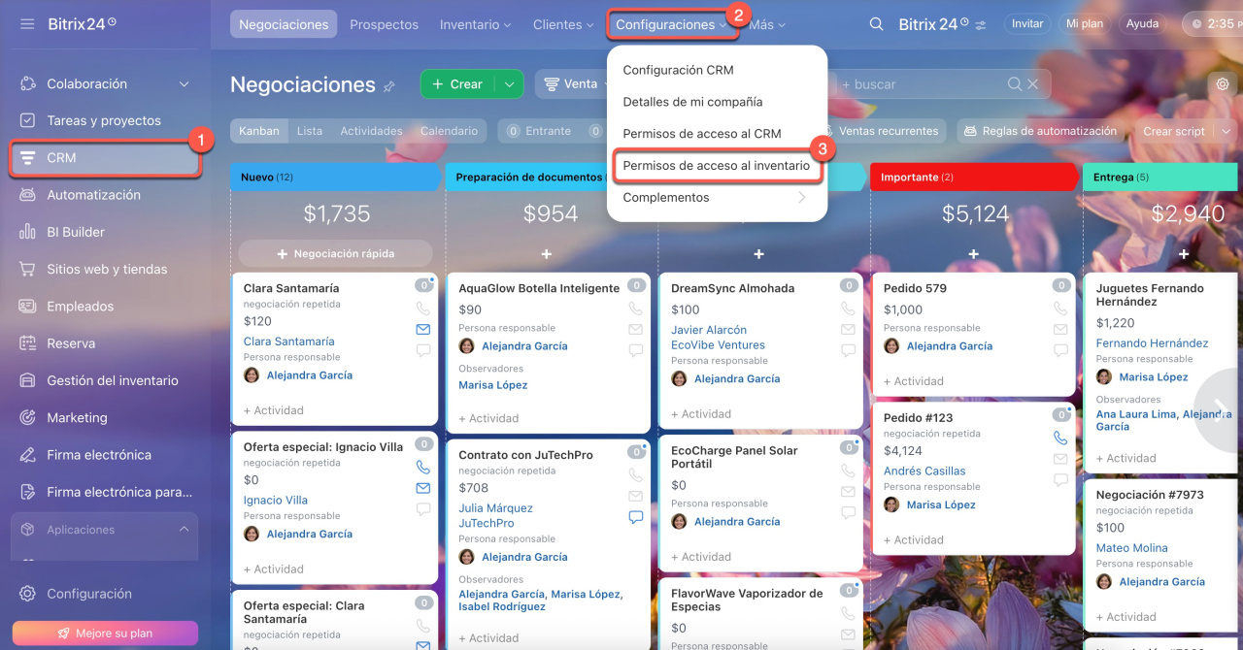Viewport: 1243px width, 650px height.
Task: Open the Venta pipeline dropdown
Action: tap(573, 84)
